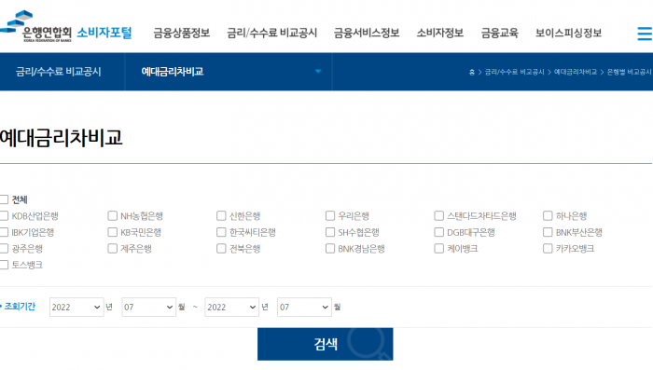Open the 소비자정보 menu
This screenshot has width=653, height=370.
pos(439,33)
